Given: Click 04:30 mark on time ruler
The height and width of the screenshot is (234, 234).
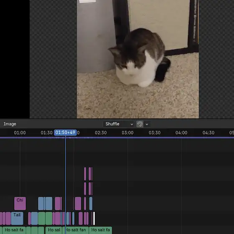Looking at the screenshot, I should [209, 133].
